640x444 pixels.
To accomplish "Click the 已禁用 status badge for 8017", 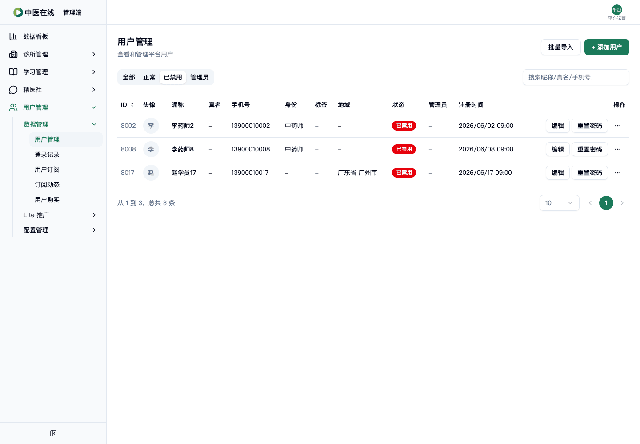I will (404, 173).
